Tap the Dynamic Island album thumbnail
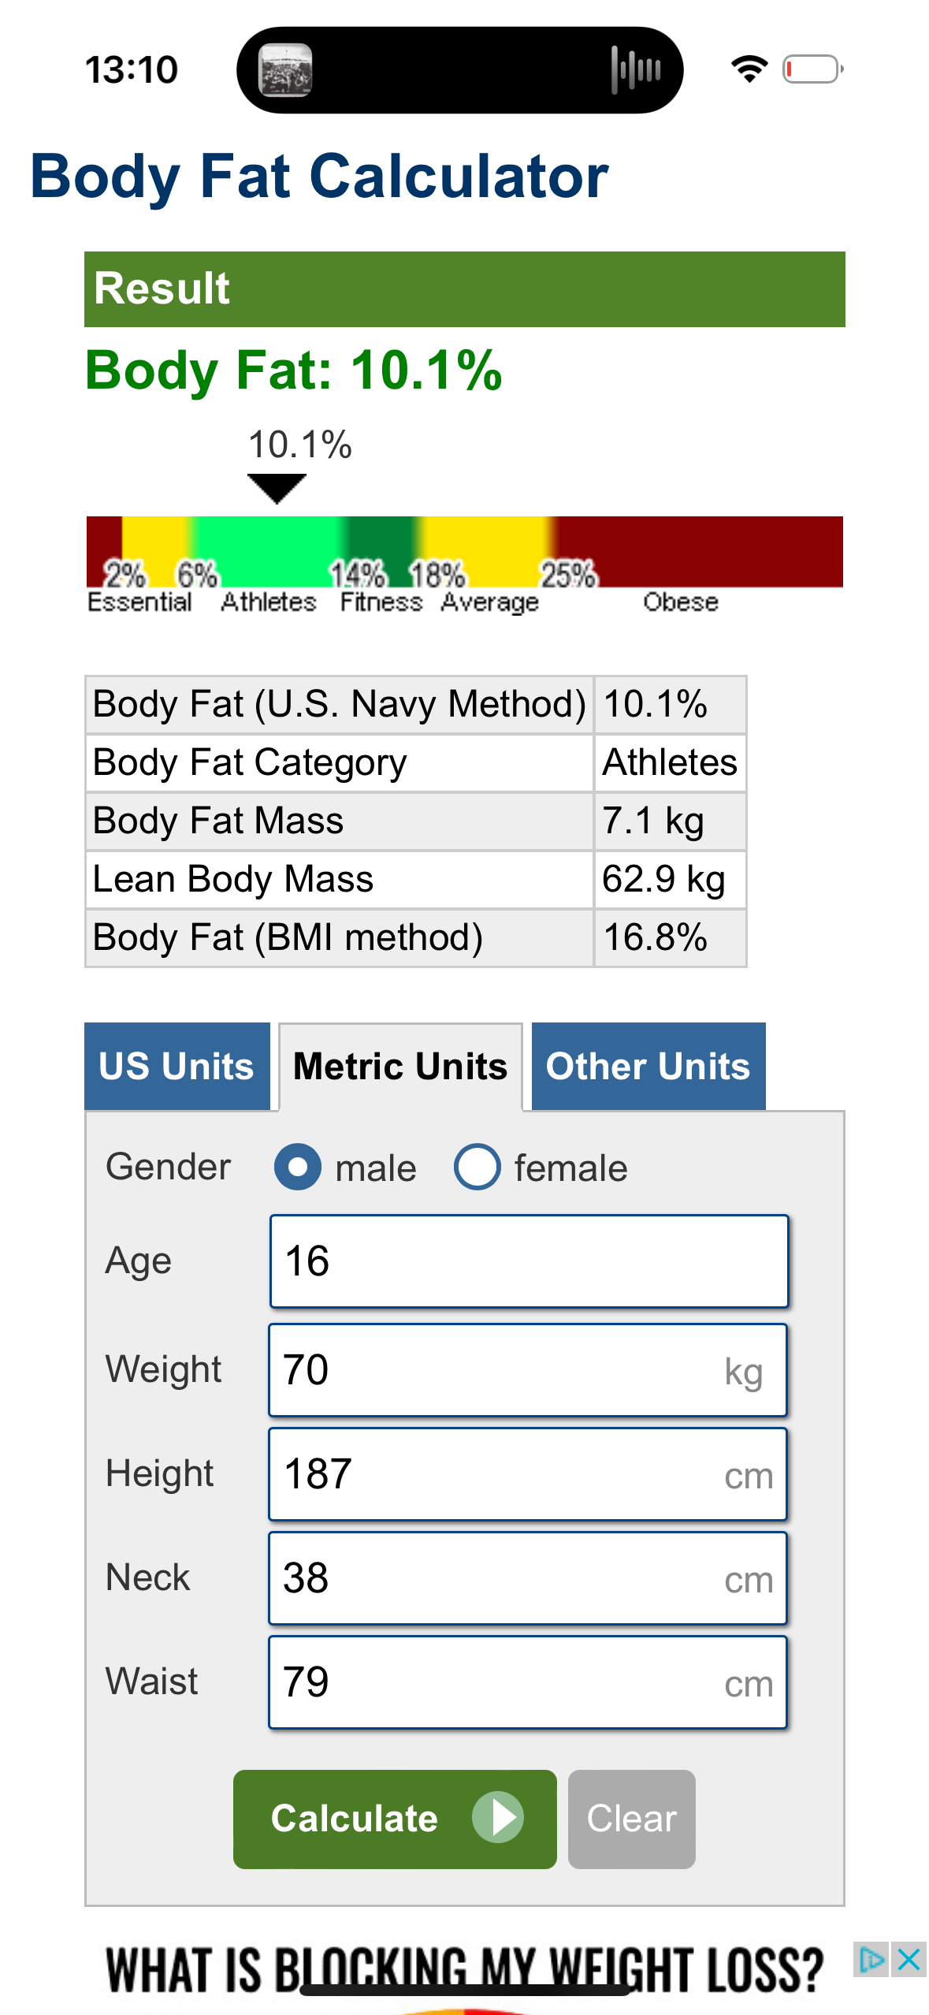The height and width of the screenshot is (2015, 929). click(286, 70)
